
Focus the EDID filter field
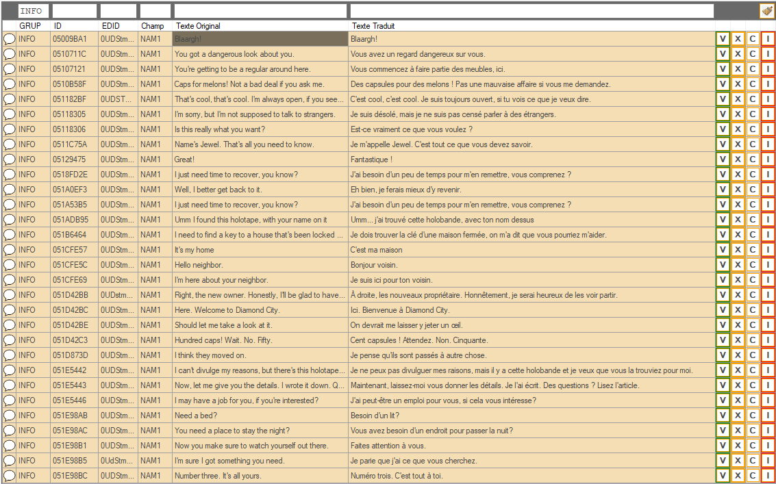(118, 11)
